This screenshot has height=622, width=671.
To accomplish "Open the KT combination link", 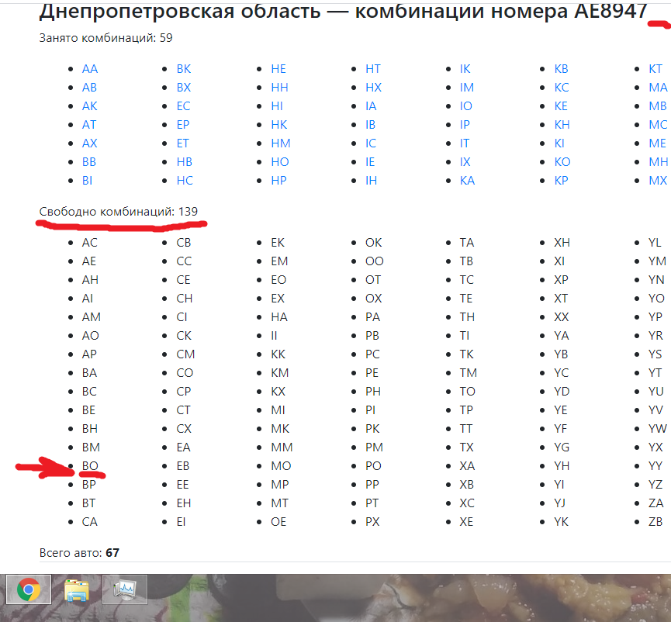I will [x=655, y=69].
